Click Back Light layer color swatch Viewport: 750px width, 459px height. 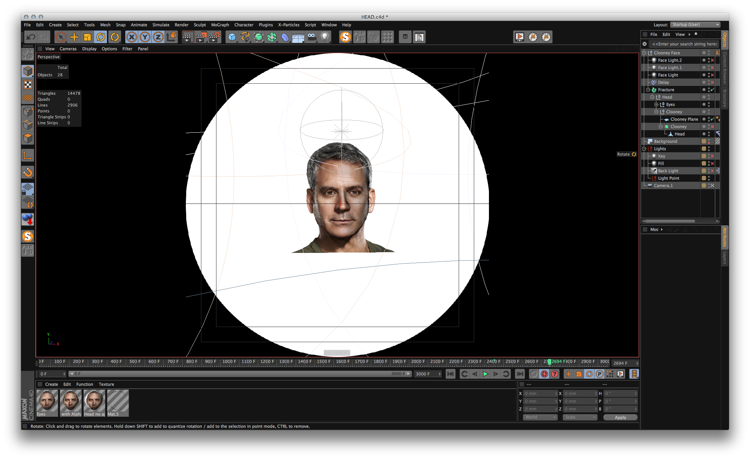pos(704,171)
